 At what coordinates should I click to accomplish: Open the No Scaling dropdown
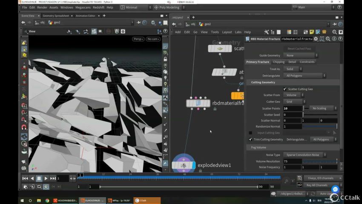(x=323, y=108)
